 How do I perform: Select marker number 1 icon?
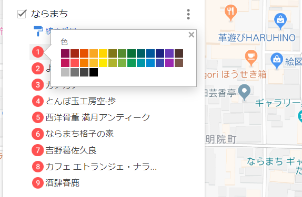click(x=38, y=52)
